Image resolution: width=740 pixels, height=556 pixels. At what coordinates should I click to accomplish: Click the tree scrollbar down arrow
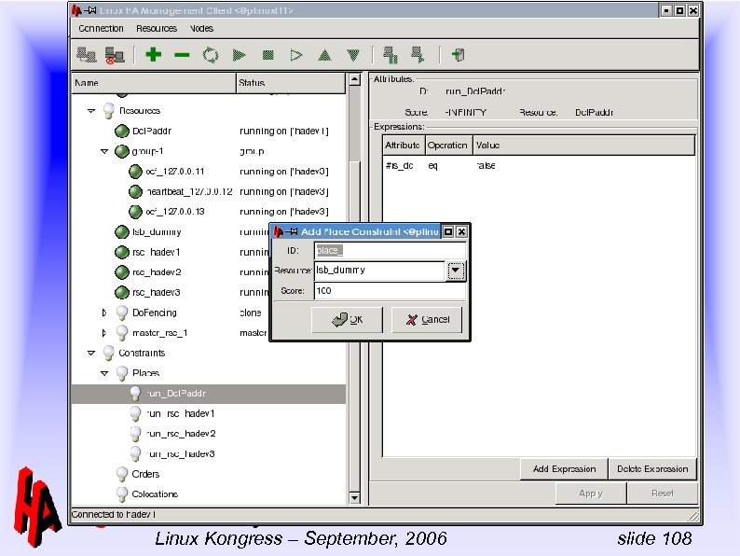pos(355,497)
